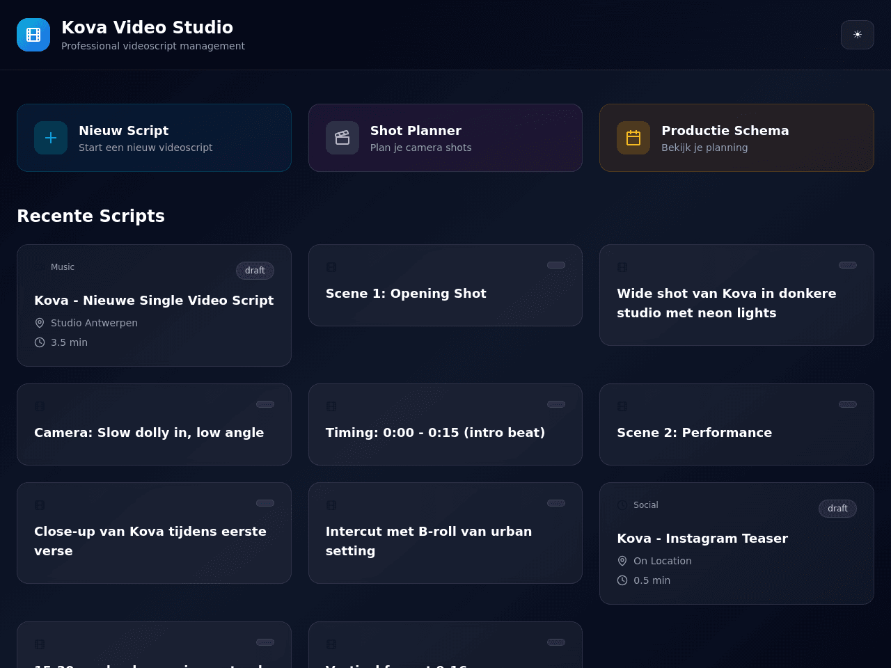Open Scene 1: Opening Shot title
Image resolution: width=891 pixels, height=668 pixels.
coord(406,294)
